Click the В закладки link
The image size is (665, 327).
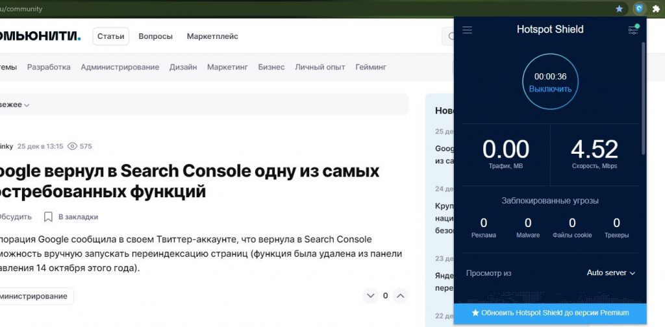point(78,217)
